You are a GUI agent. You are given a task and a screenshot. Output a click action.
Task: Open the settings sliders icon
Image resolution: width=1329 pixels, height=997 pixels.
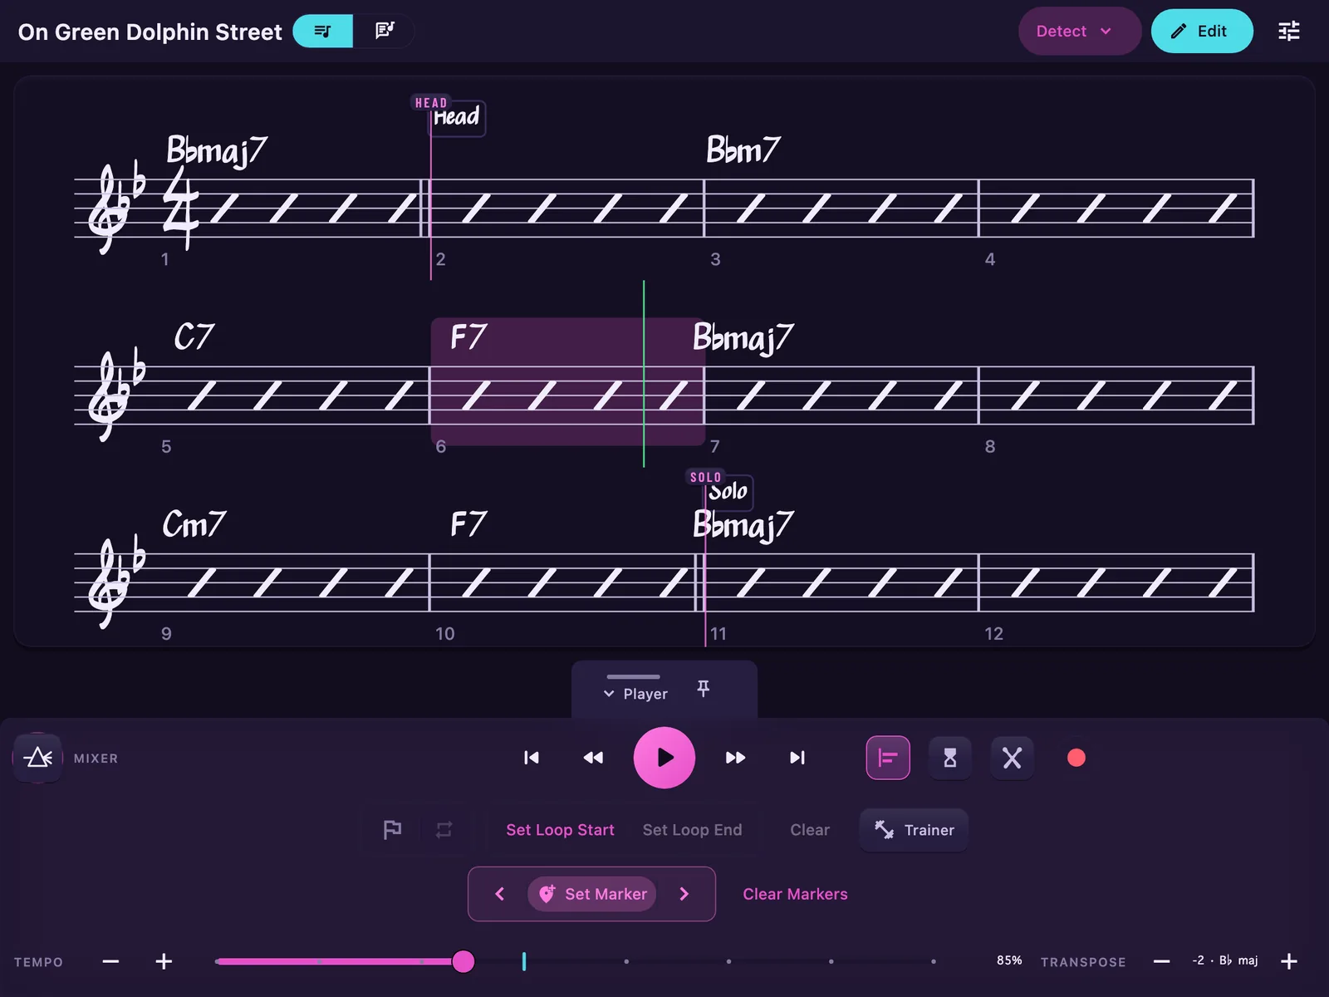pos(1288,32)
